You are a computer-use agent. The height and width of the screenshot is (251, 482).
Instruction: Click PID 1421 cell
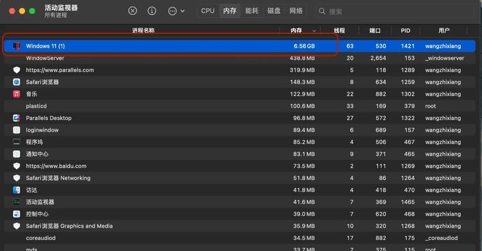coord(408,46)
